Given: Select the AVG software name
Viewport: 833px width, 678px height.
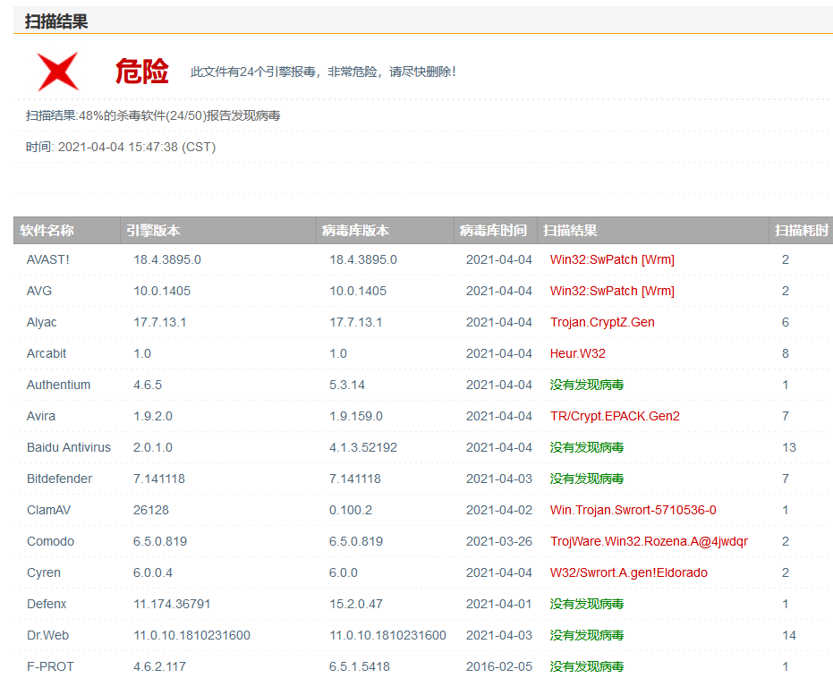Looking at the screenshot, I should (39, 291).
